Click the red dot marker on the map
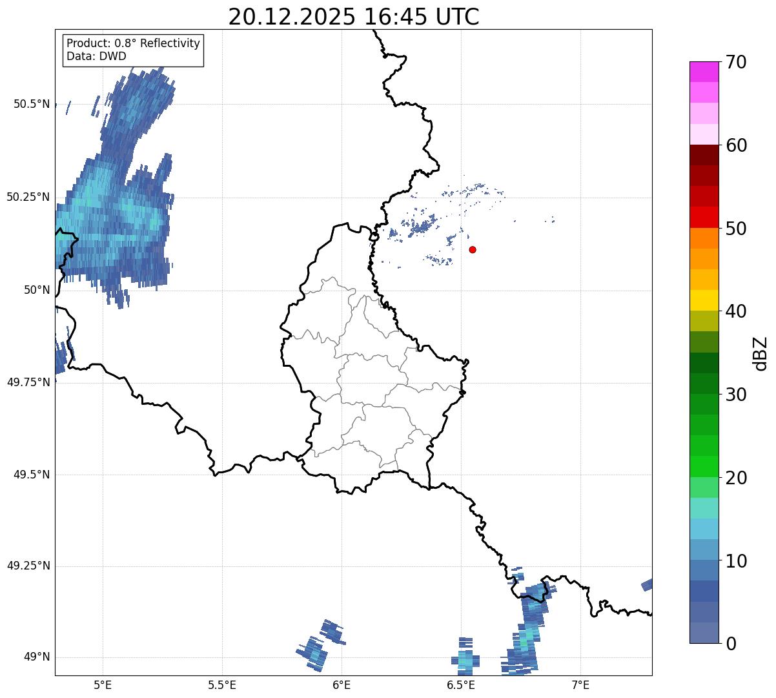776x698 pixels. (x=473, y=249)
